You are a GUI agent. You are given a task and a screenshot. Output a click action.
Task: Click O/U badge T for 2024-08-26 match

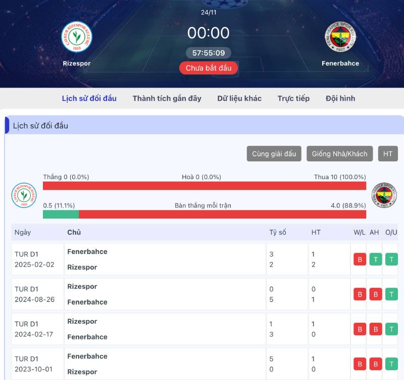coord(391,294)
